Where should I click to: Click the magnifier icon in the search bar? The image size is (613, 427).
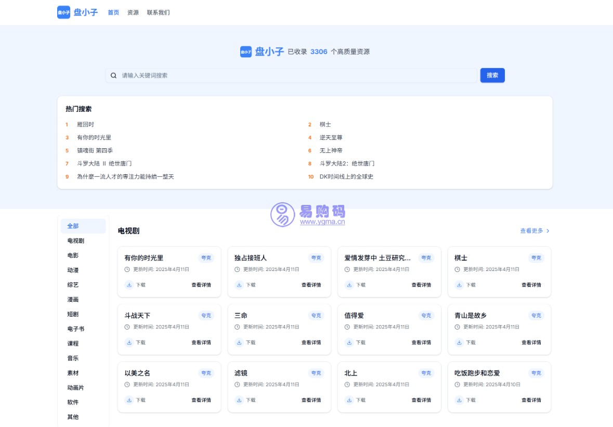tap(114, 75)
